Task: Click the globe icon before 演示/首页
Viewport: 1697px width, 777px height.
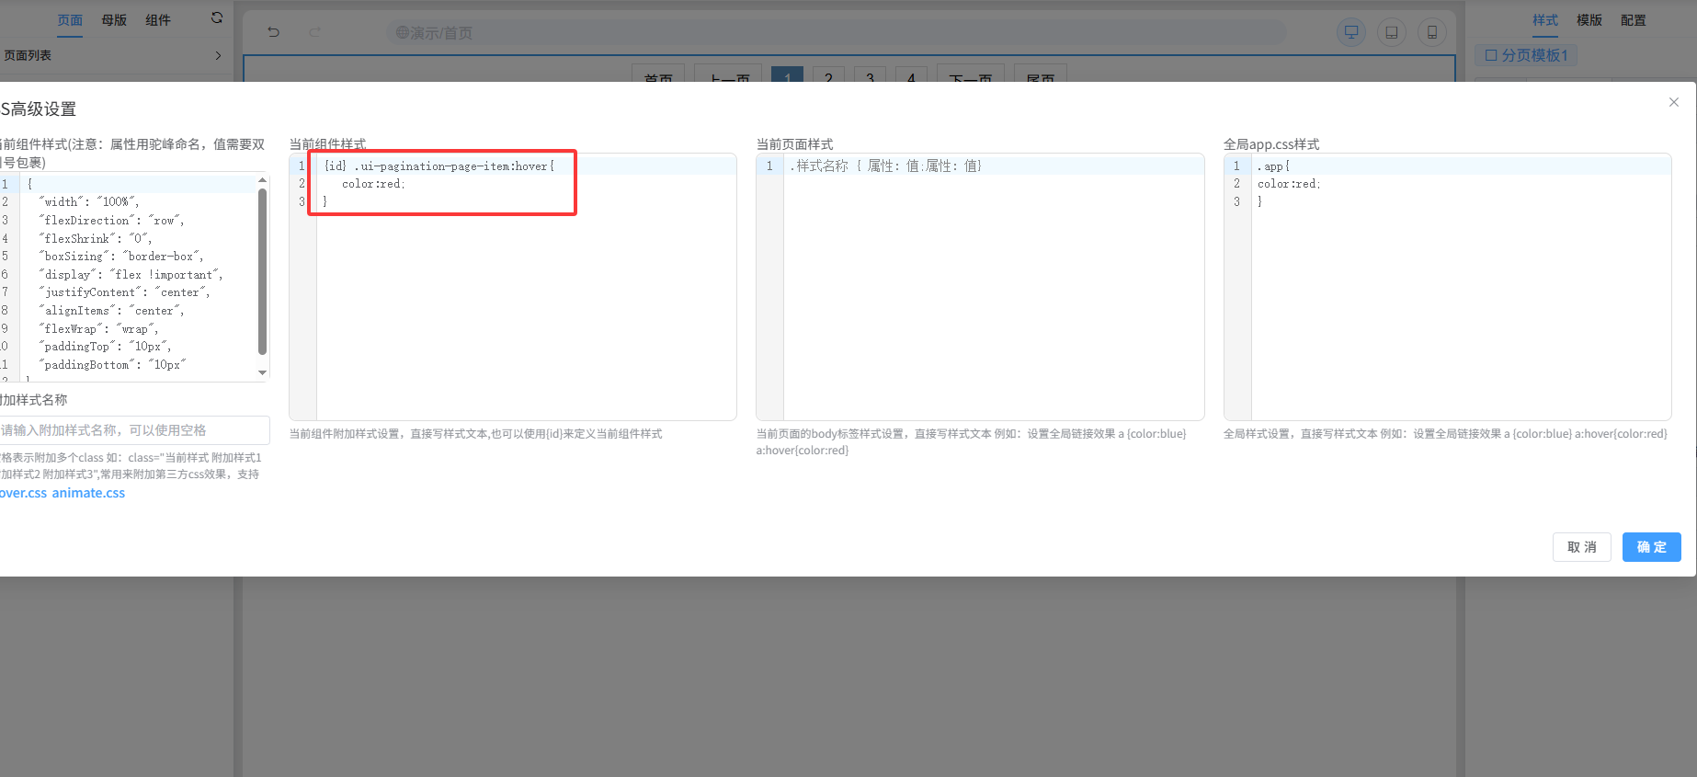Action: [402, 33]
